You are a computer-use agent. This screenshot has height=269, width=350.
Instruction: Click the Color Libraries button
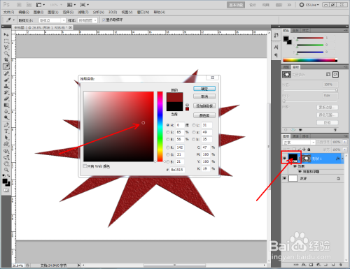204,115
